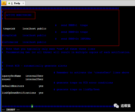Click the green cursor block in the hash line
Viewport: 135px width, 112px height.
(32, 106)
